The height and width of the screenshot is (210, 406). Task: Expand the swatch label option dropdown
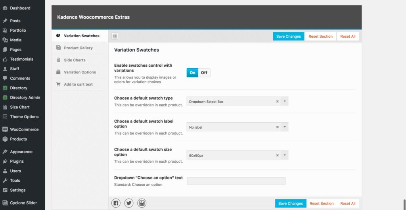point(285,127)
